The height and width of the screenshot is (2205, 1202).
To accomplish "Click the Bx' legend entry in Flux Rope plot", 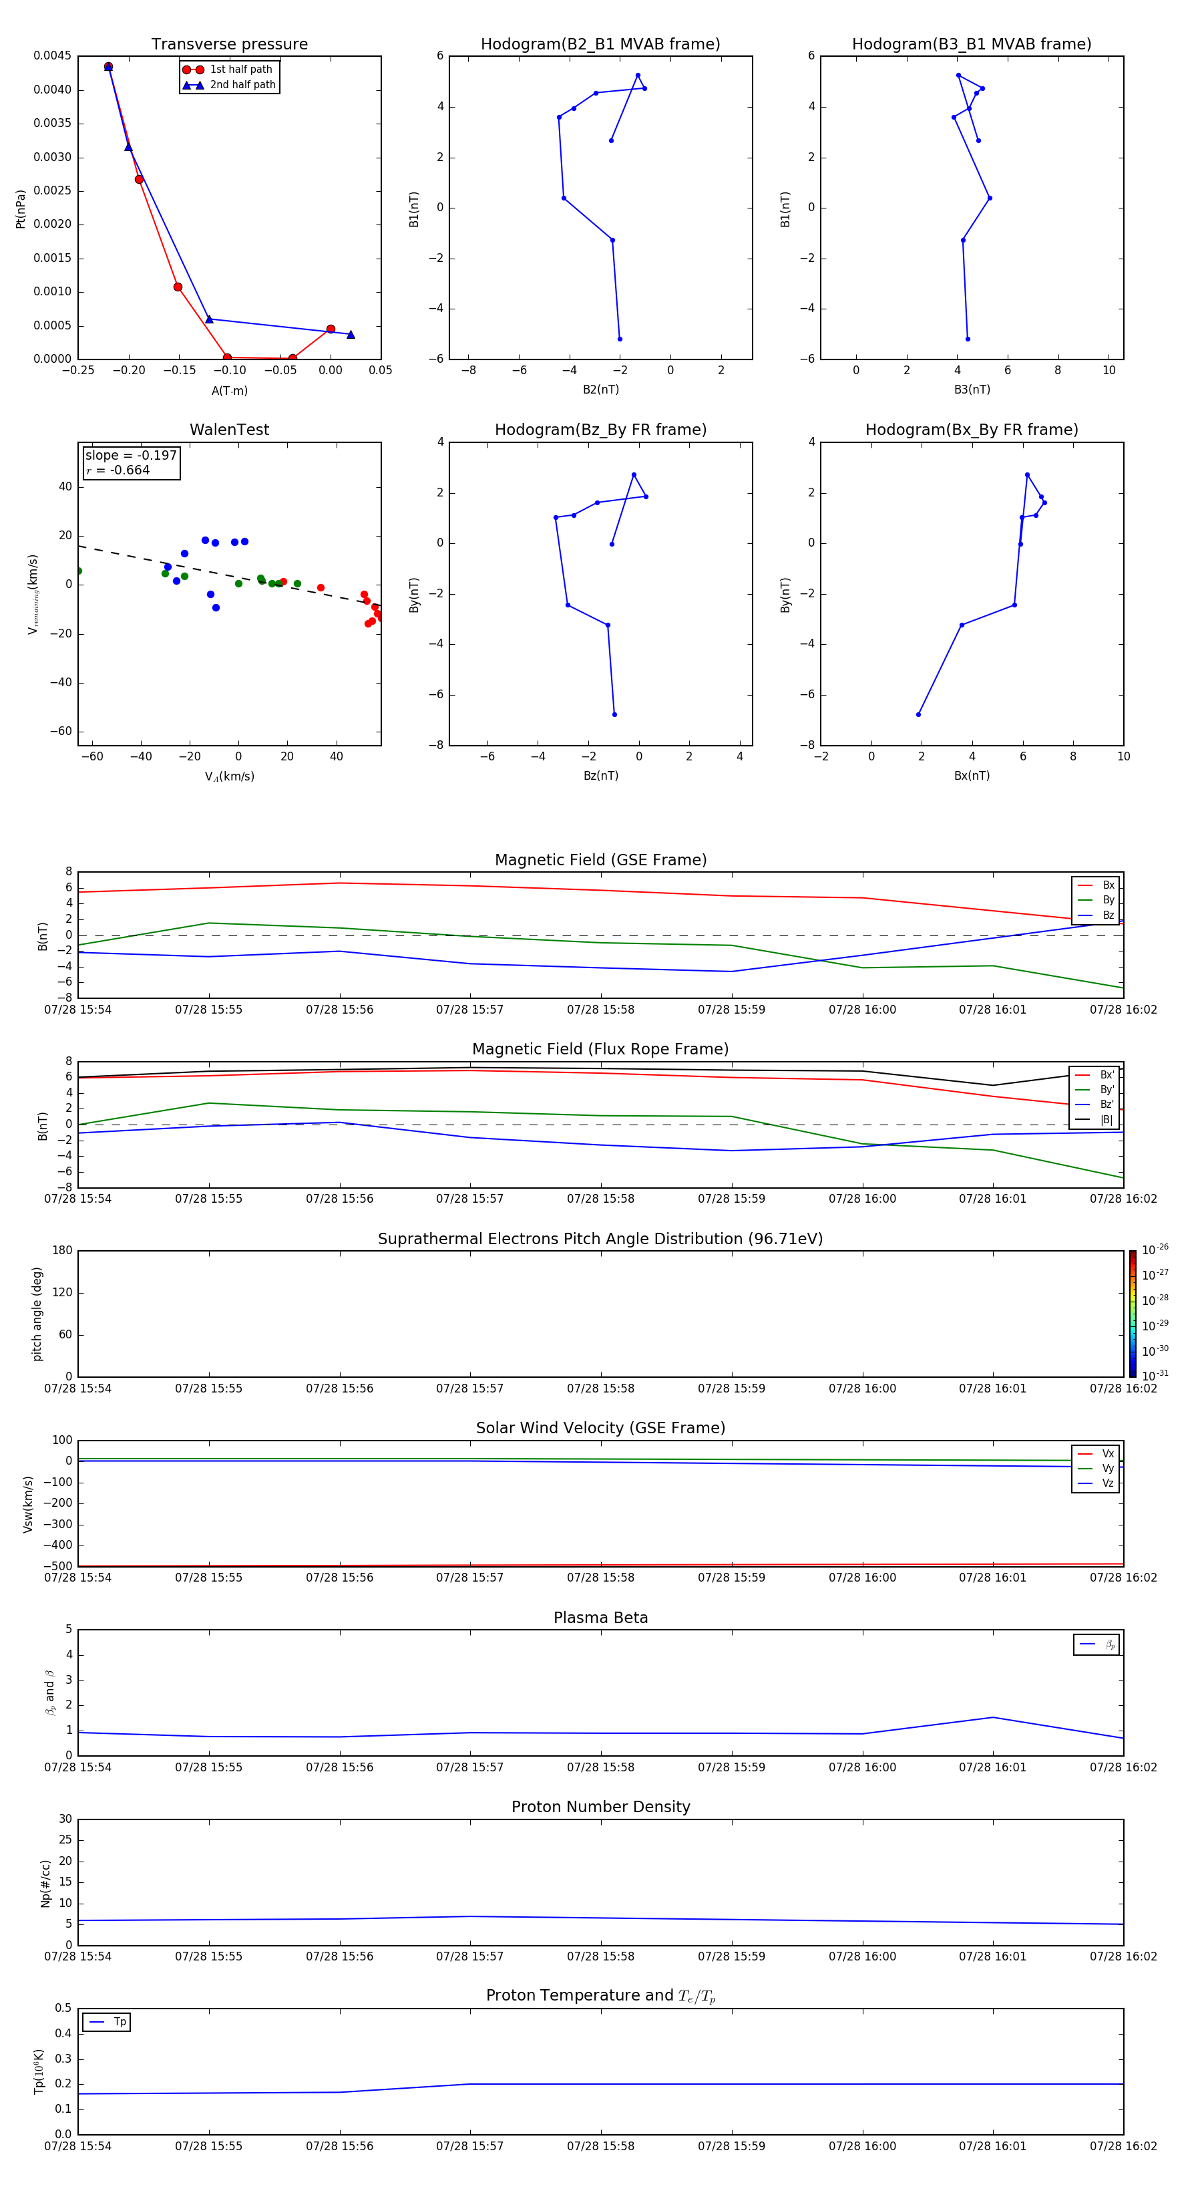I will tap(1094, 1075).
